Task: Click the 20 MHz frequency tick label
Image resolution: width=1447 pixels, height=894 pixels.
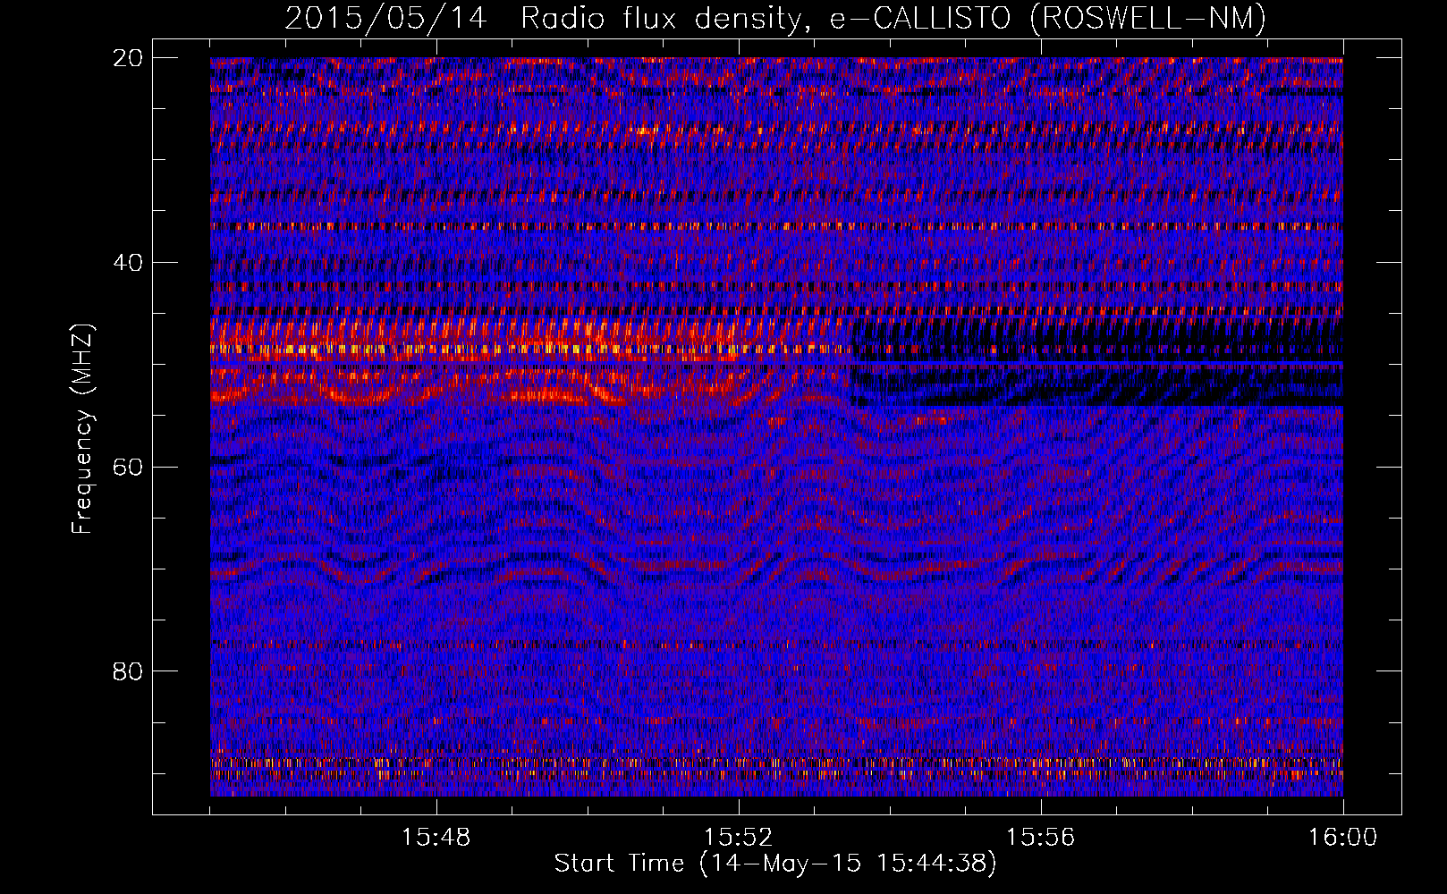Action: (128, 58)
